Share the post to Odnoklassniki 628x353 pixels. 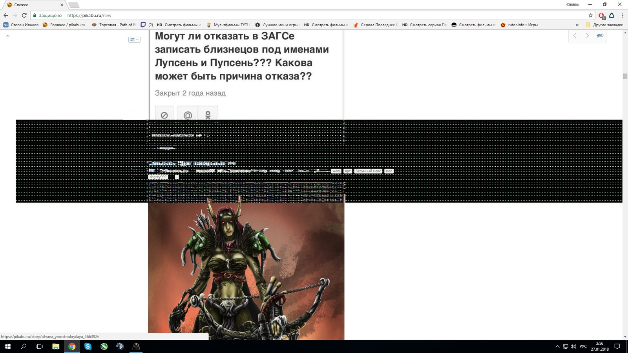[x=208, y=115]
